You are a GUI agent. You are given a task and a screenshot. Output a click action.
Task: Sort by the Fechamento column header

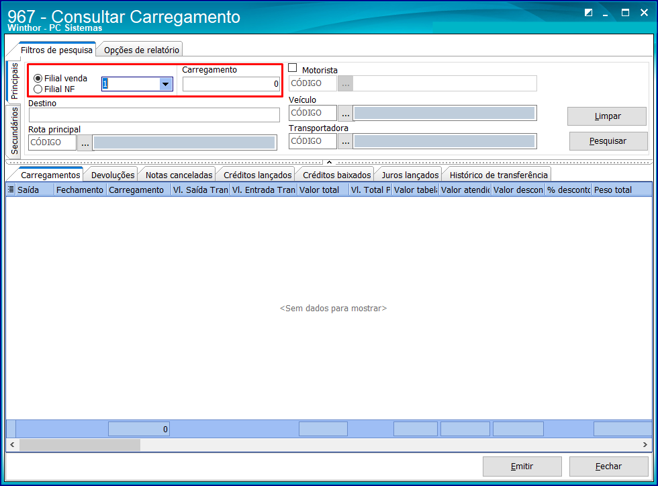80,190
